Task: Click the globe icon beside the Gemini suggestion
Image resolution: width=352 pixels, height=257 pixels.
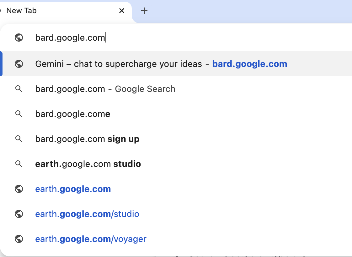Action: point(19,64)
